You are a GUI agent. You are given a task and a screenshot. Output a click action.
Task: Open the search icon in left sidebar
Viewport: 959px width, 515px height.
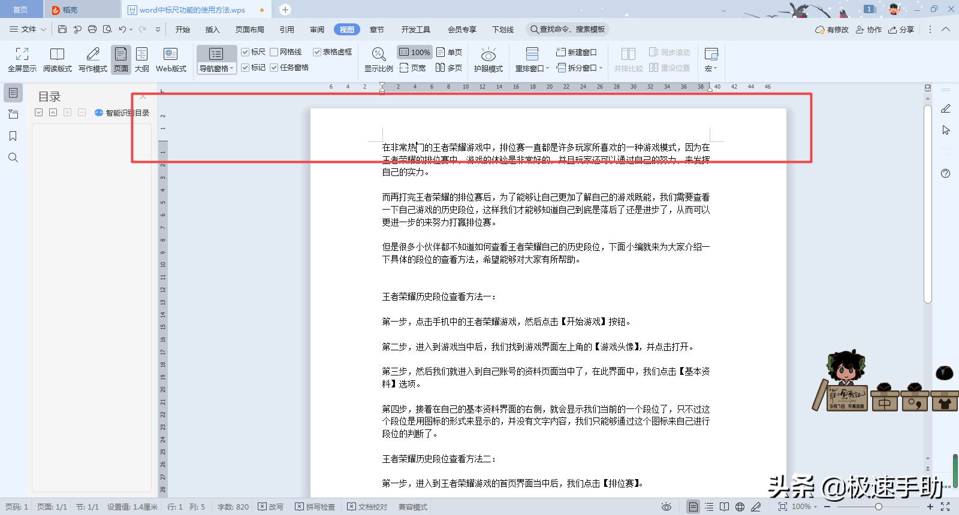tap(13, 157)
